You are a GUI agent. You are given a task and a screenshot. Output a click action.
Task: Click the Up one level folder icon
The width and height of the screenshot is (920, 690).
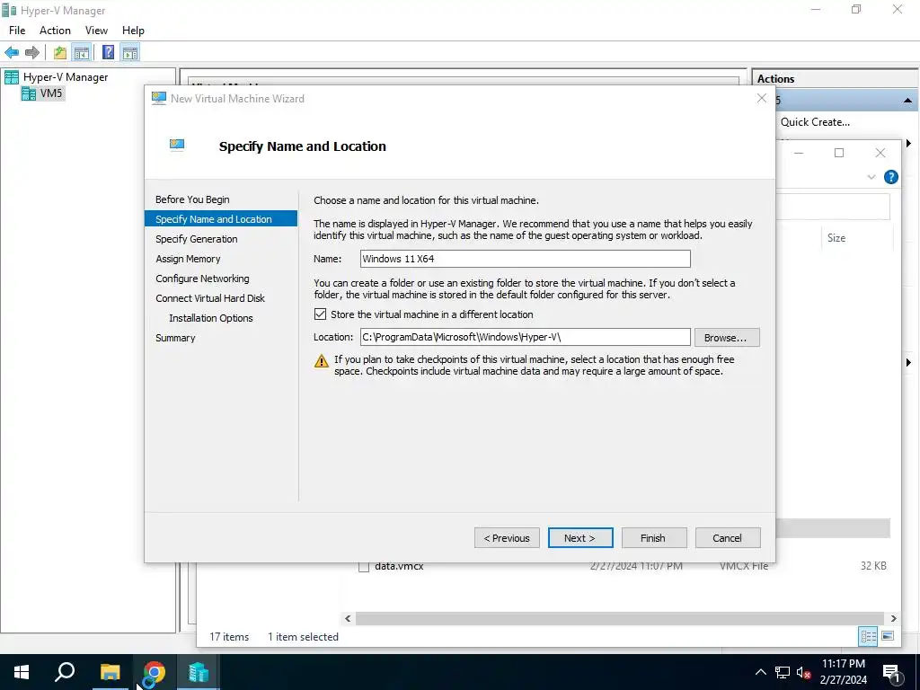click(60, 53)
